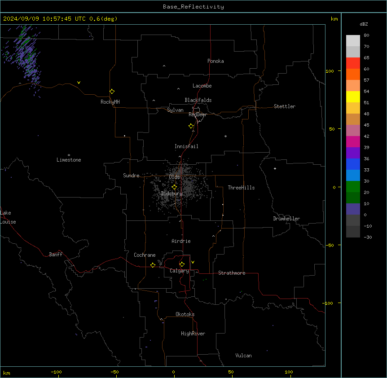The image size is (387, 378).
Task: Click the yellow diamond marker above Calgary label
Action: click(182, 264)
